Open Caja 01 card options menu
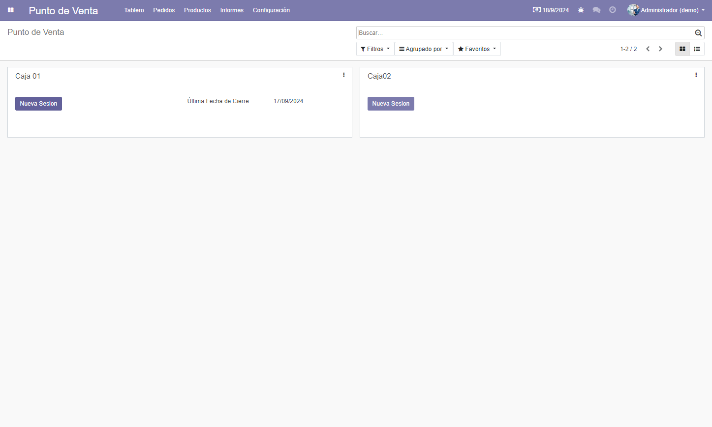The image size is (712, 427). [x=344, y=75]
